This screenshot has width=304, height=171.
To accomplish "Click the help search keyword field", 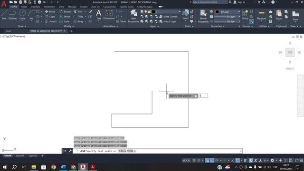I will (x=210, y=2).
